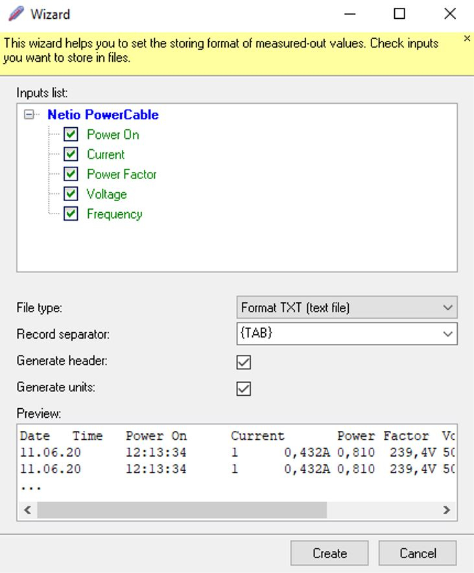
Task: Turn off the Generate units checkbox
Action: pyautogui.click(x=244, y=389)
